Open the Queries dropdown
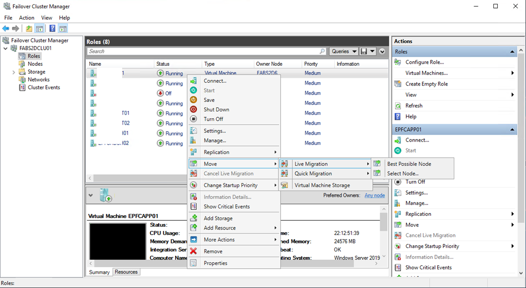Screen dimensions: 526x288 (x=344, y=51)
